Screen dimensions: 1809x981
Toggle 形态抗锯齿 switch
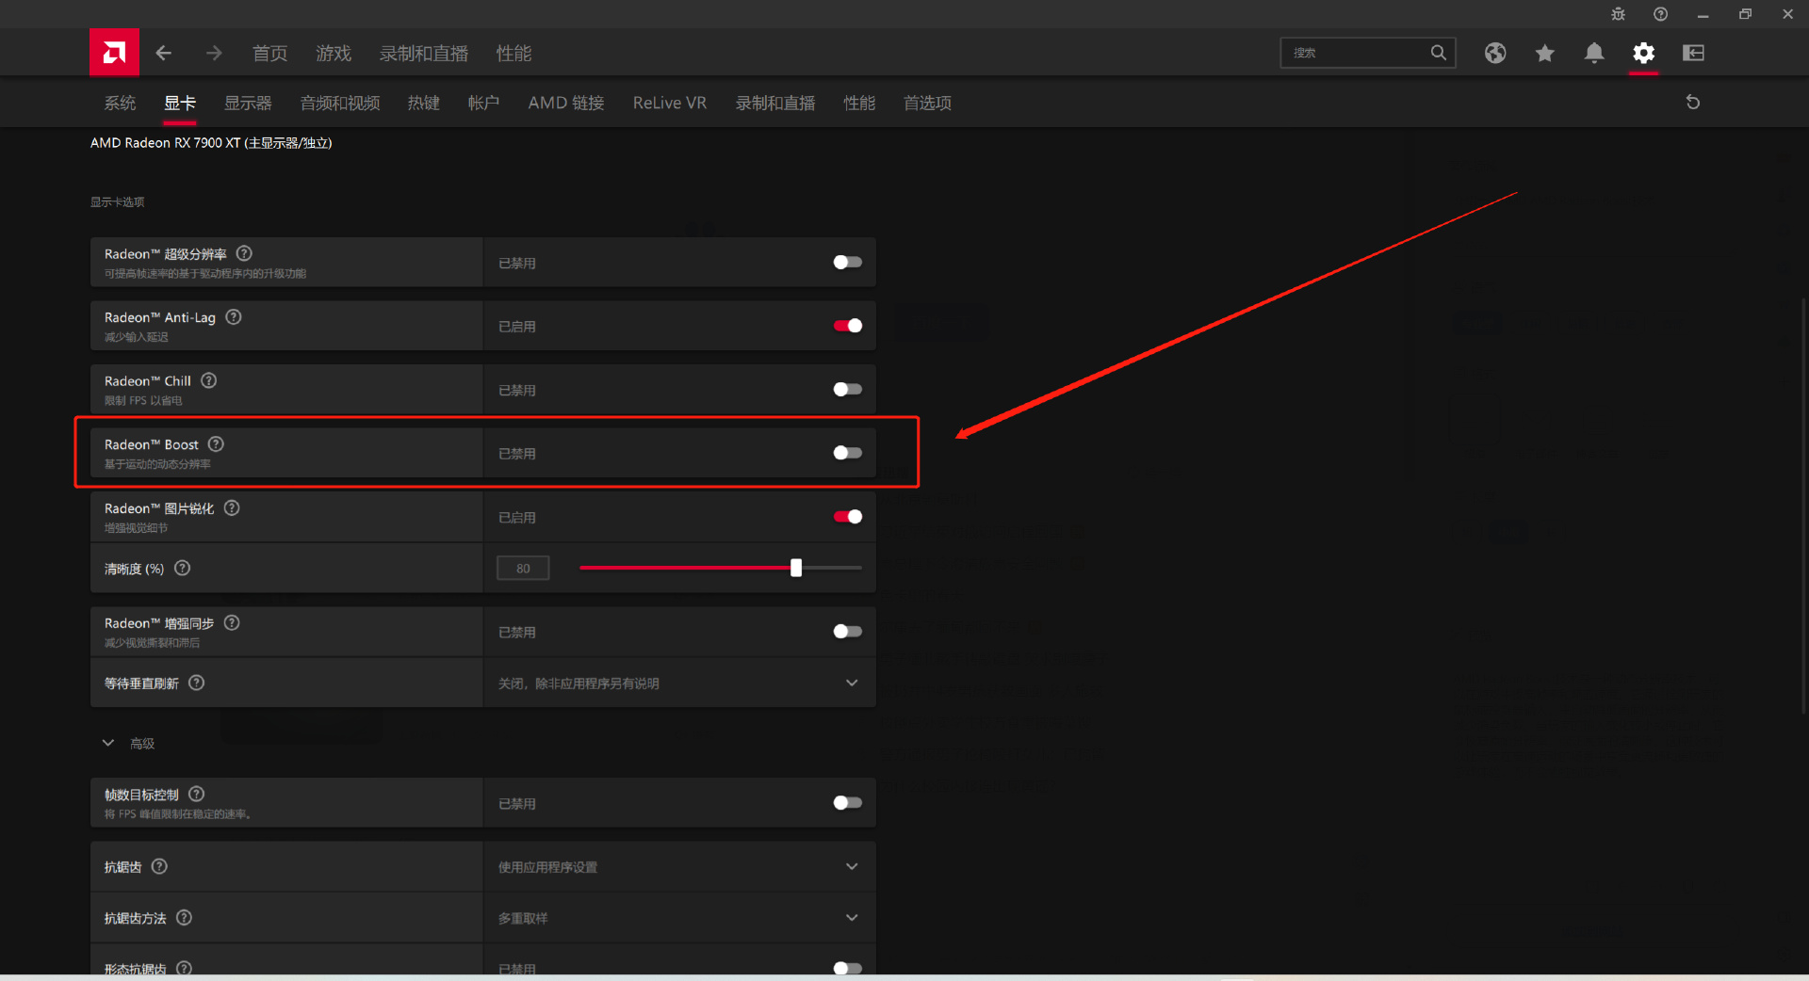847,968
